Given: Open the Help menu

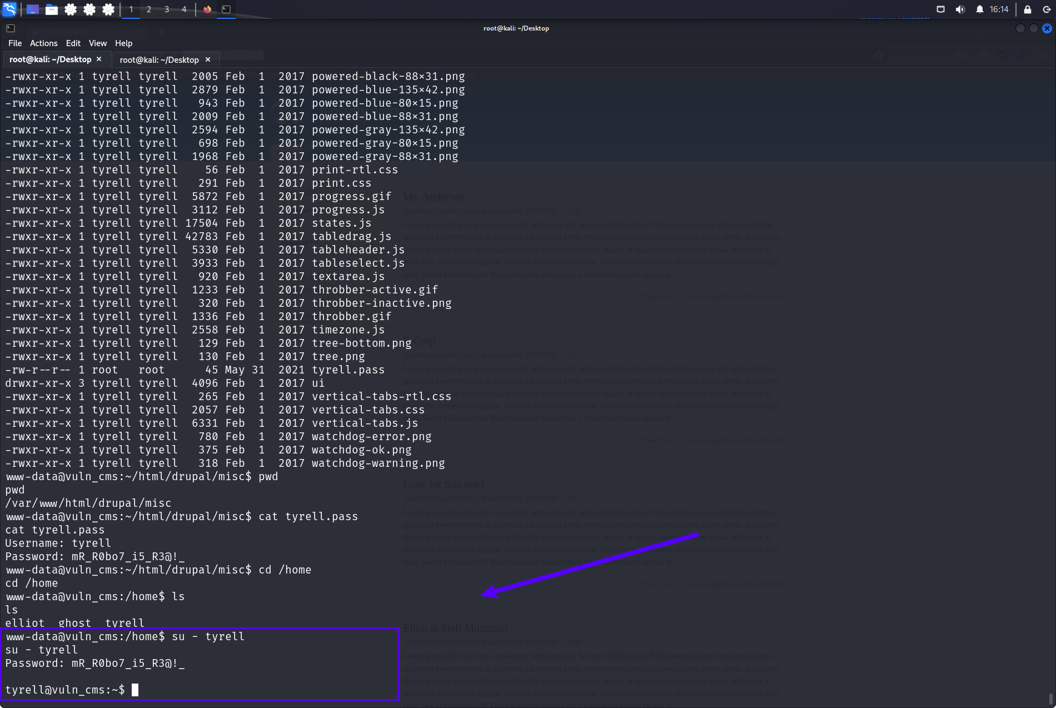Looking at the screenshot, I should click(x=123, y=43).
